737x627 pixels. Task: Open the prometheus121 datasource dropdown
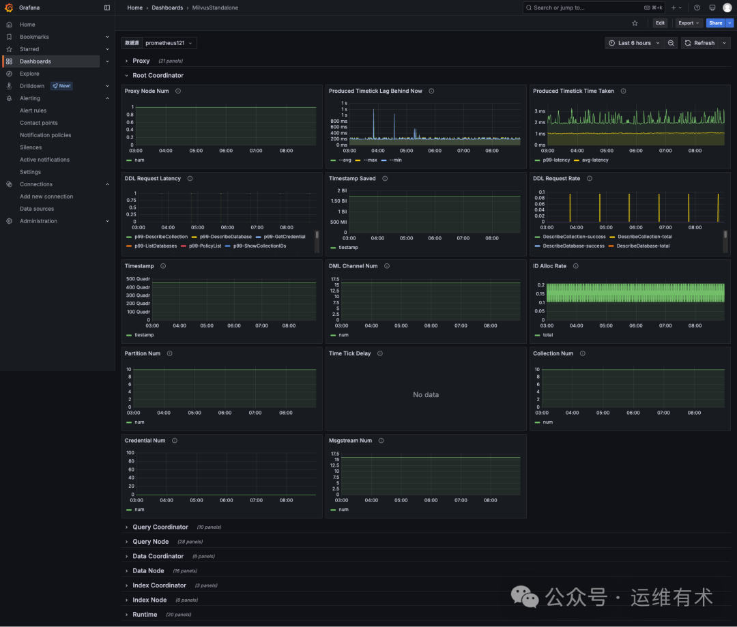pyautogui.click(x=170, y=42)
